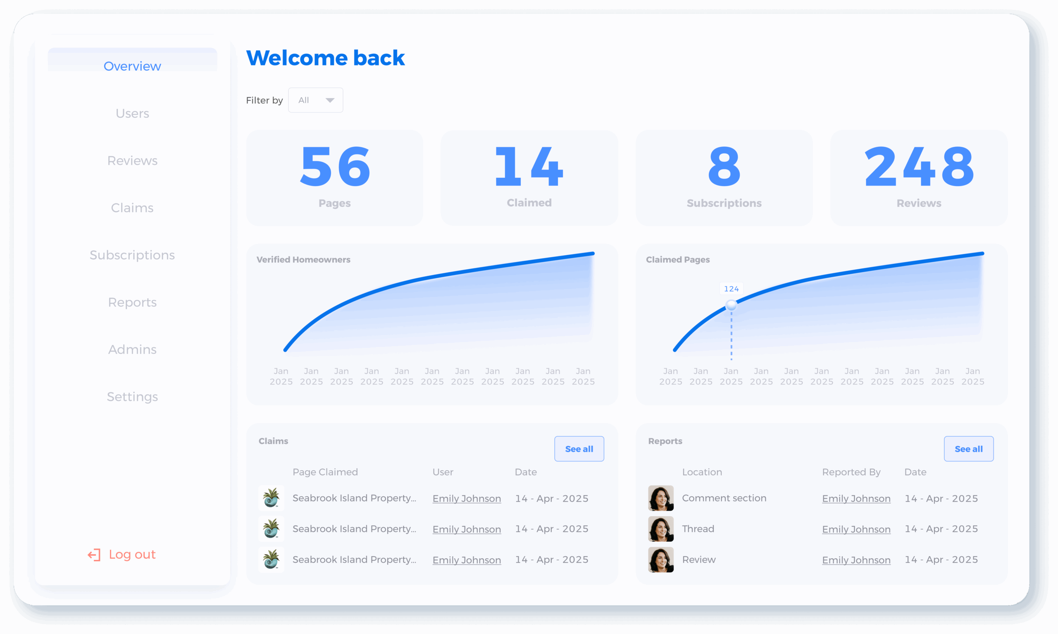Click See all in Reports panel
The height and width of the screenshot is (634, 1058).
tap(968, 449)
